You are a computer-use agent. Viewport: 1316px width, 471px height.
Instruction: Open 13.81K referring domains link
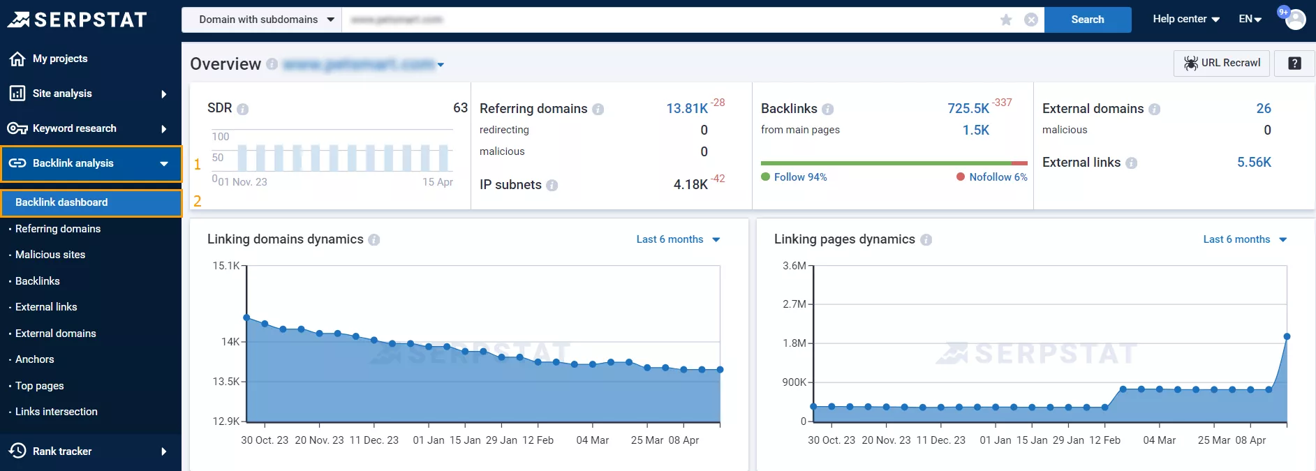(x=687, y=109)
